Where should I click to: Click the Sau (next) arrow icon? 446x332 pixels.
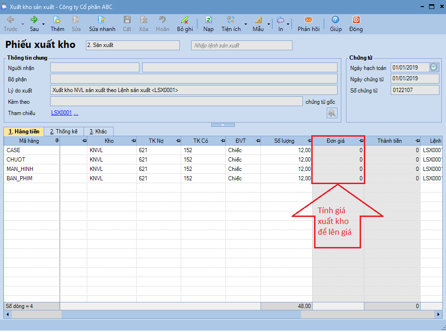click(x=34, y=20)
